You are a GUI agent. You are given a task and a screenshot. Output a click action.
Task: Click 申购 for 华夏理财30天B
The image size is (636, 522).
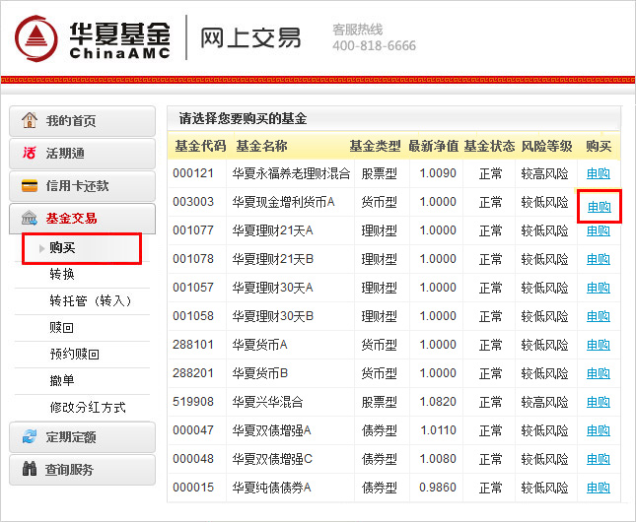click(x=599, y=316)
